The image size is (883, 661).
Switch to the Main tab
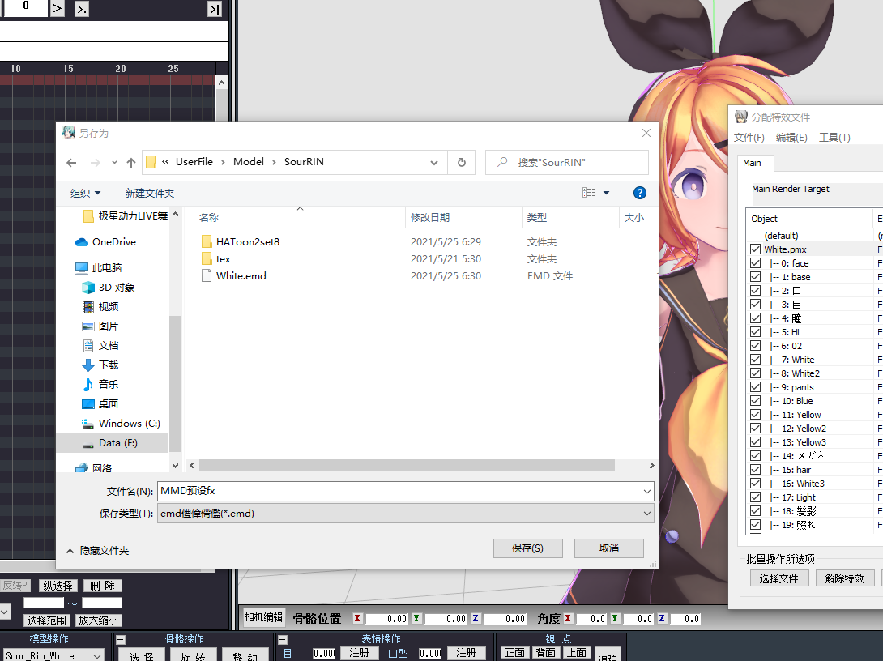(x=752, y=163)
